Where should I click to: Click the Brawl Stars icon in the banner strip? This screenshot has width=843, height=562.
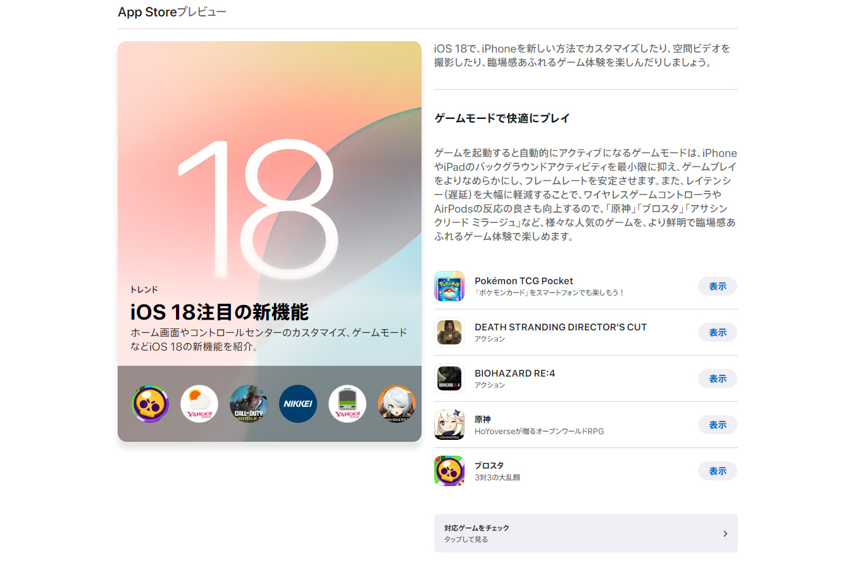(x=150, y=404)
